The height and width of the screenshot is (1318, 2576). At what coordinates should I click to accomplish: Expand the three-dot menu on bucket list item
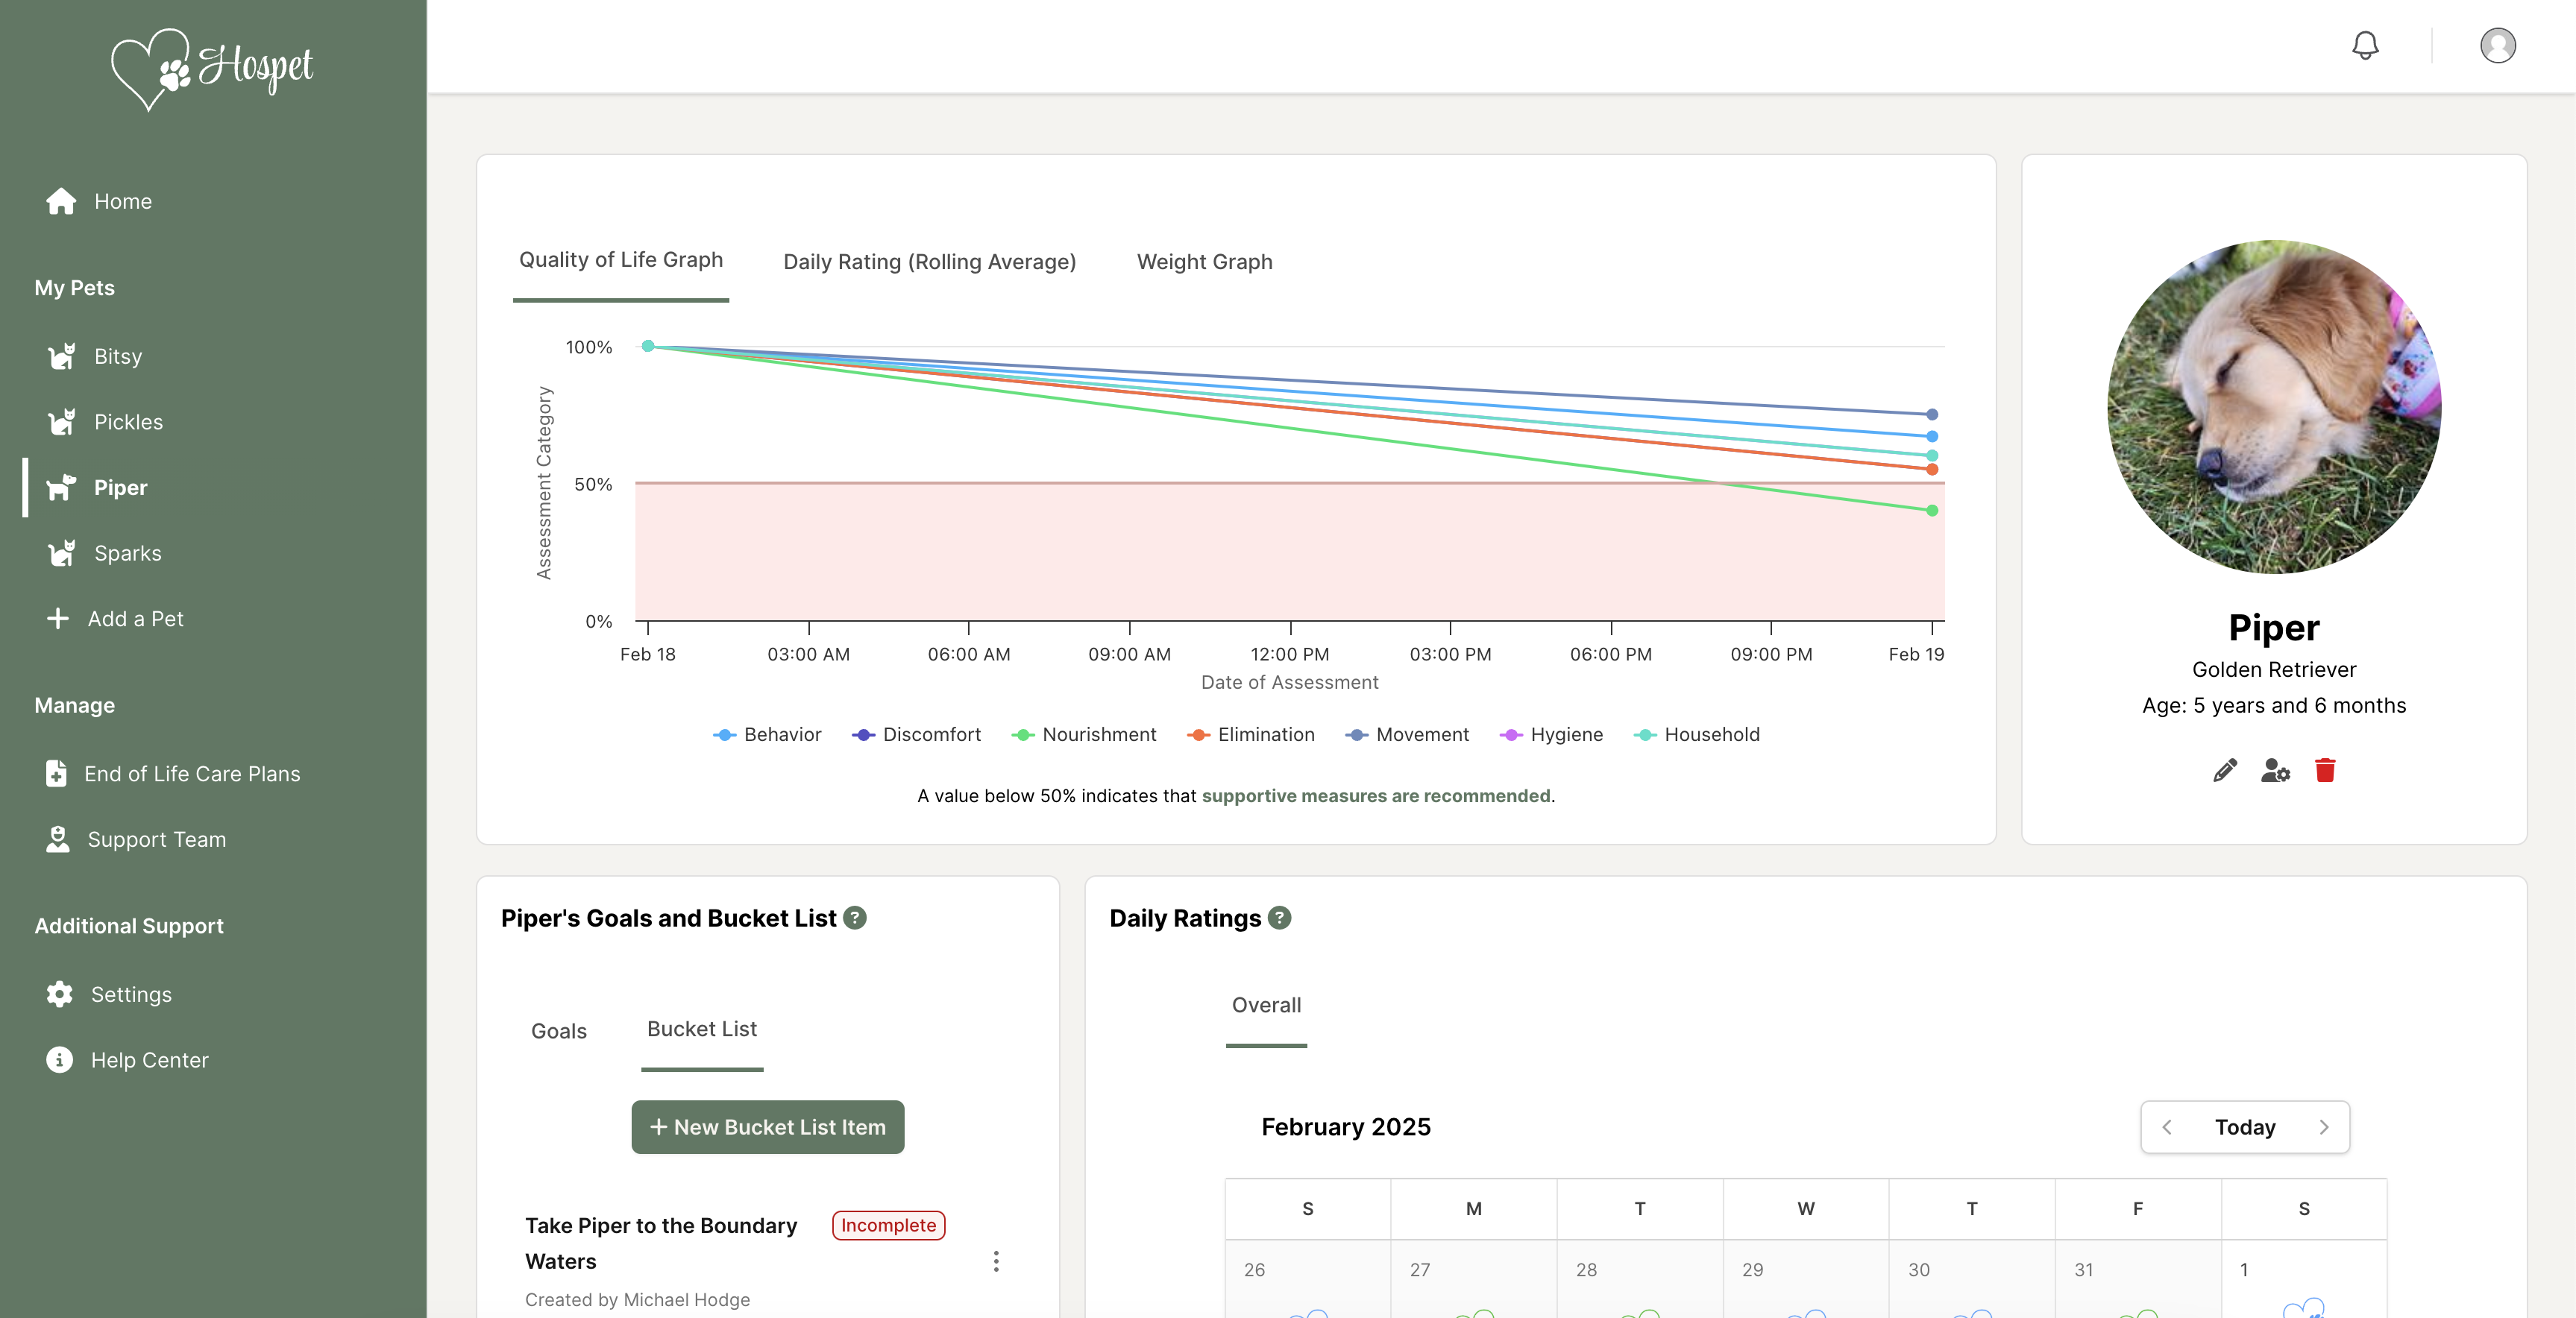point(997,1259)
